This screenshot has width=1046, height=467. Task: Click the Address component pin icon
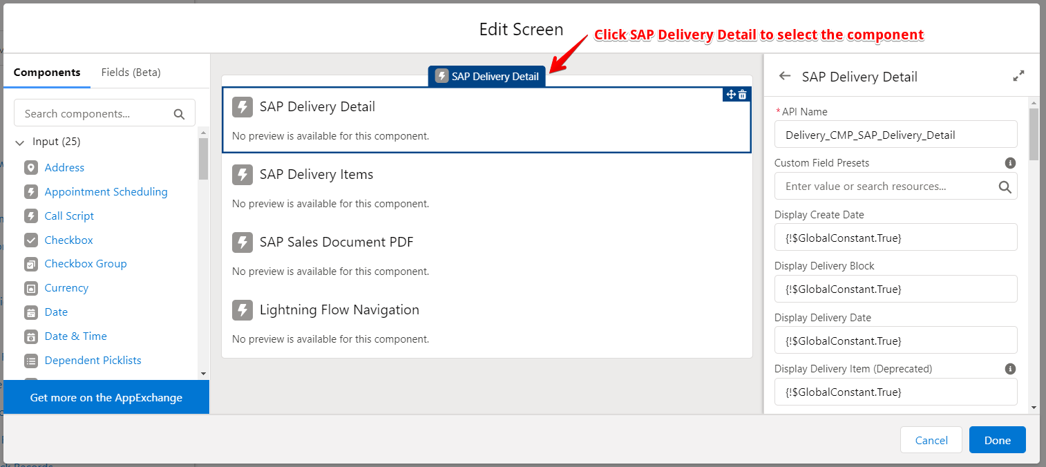[31, 168]
